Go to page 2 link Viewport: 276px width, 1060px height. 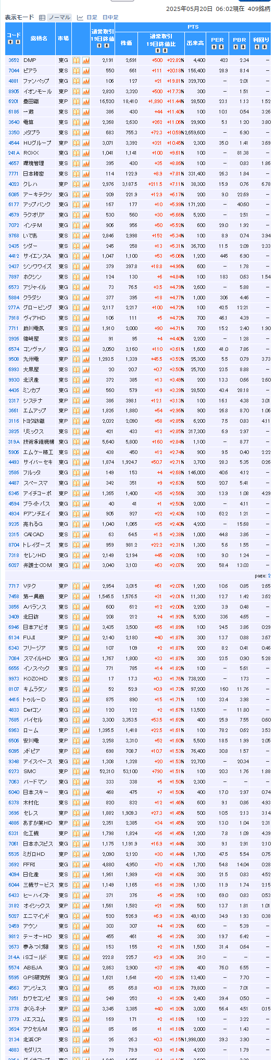tap(269, 576)
